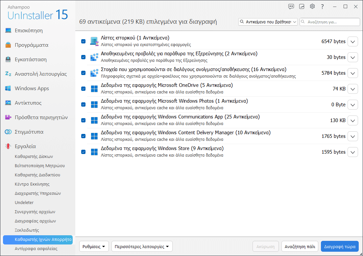This screenshot has width=363, height=256.
Task: Expand the 30 bytes row chevron
Action: (352, 57)
